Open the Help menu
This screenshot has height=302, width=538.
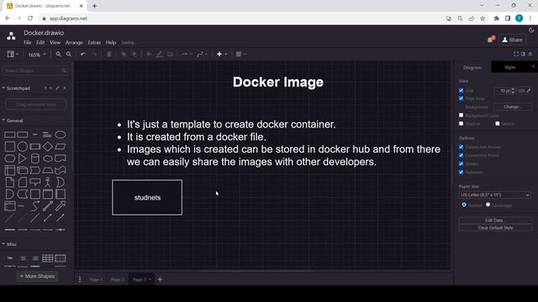[111, 43]
